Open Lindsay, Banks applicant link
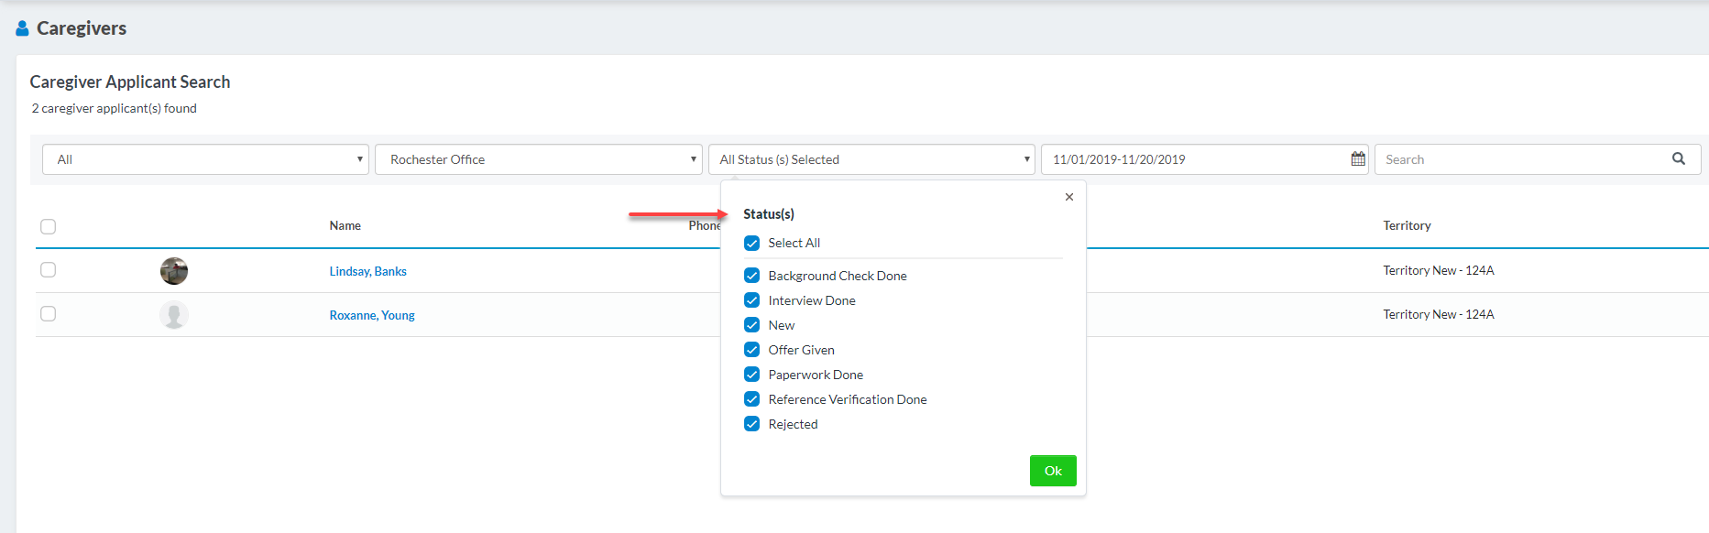1709x533 pixels. [x=367, y=271]
